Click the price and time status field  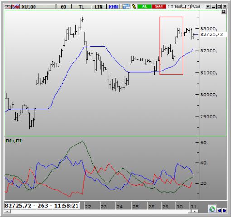[42, 206]
